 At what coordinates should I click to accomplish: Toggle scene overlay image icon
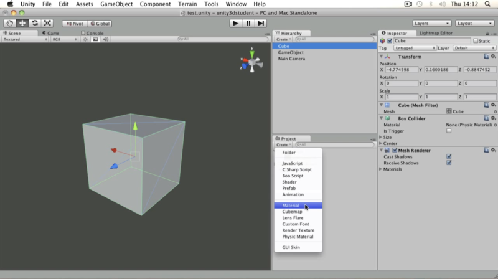coord(95,39)
